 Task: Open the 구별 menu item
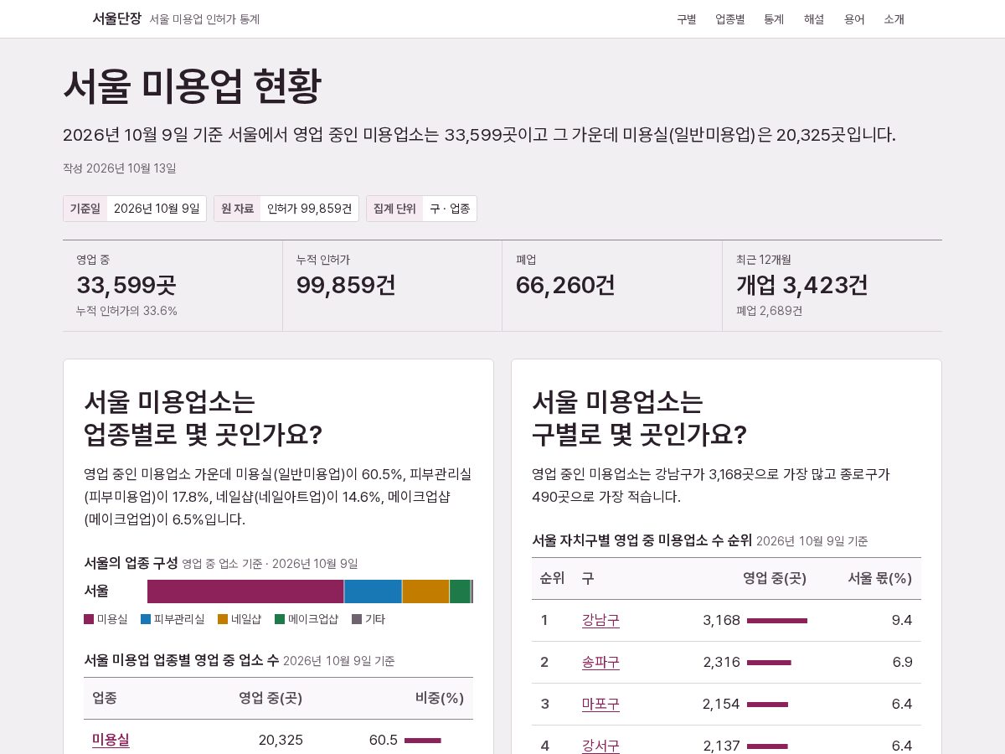click(x=687, y=19)
